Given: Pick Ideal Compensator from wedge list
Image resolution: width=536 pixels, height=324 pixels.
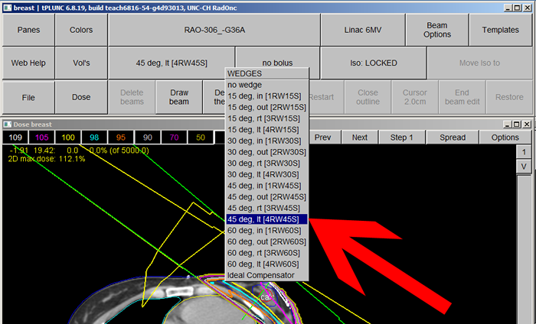Looking at the screenshot, I should point(266,275).
